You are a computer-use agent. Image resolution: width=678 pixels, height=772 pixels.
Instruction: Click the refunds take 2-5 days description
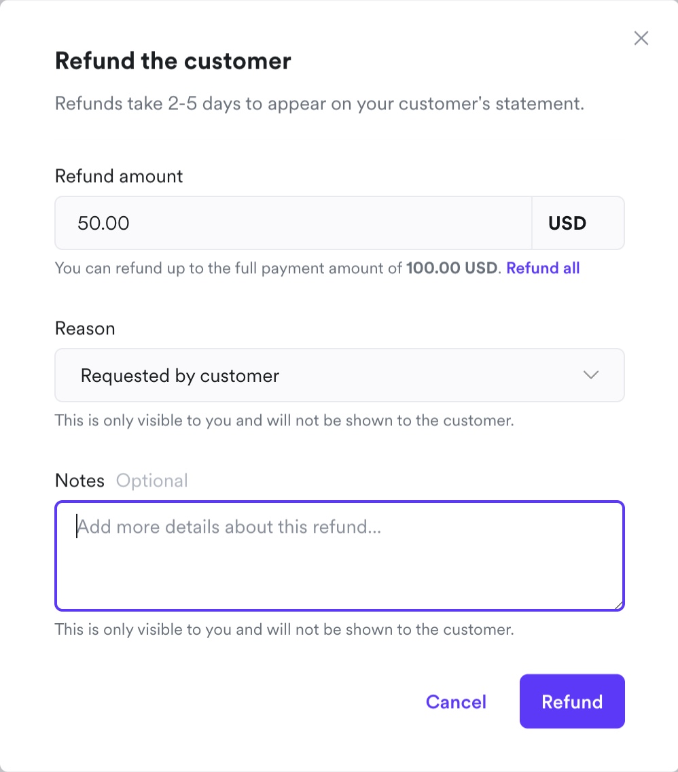coord(319,103)
